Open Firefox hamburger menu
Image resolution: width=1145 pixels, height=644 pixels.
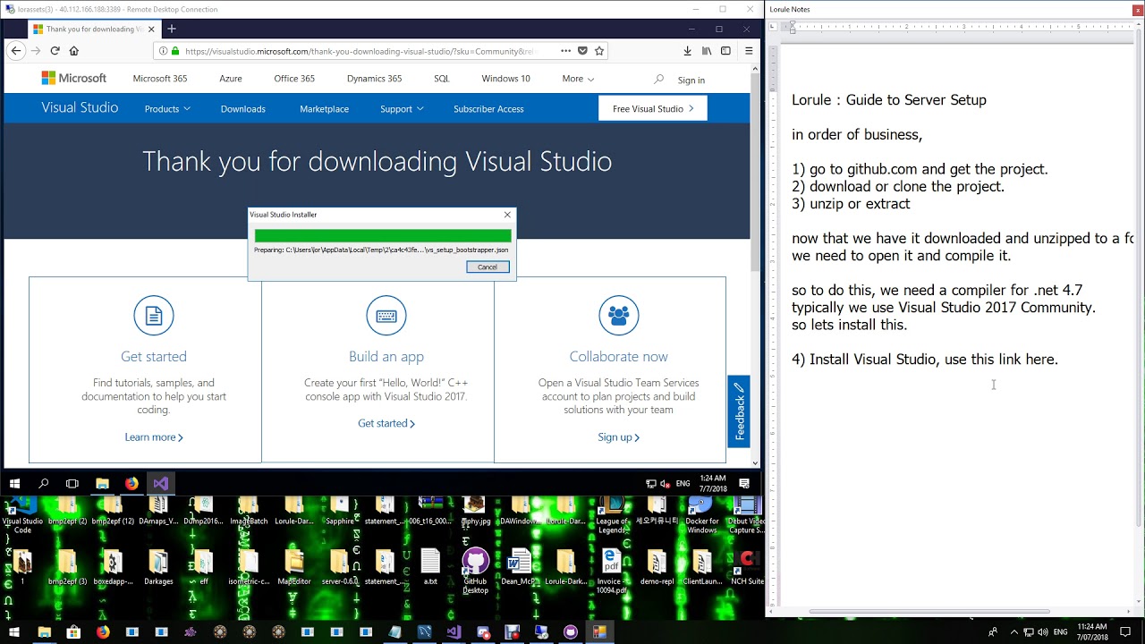(x=749, y=51)
